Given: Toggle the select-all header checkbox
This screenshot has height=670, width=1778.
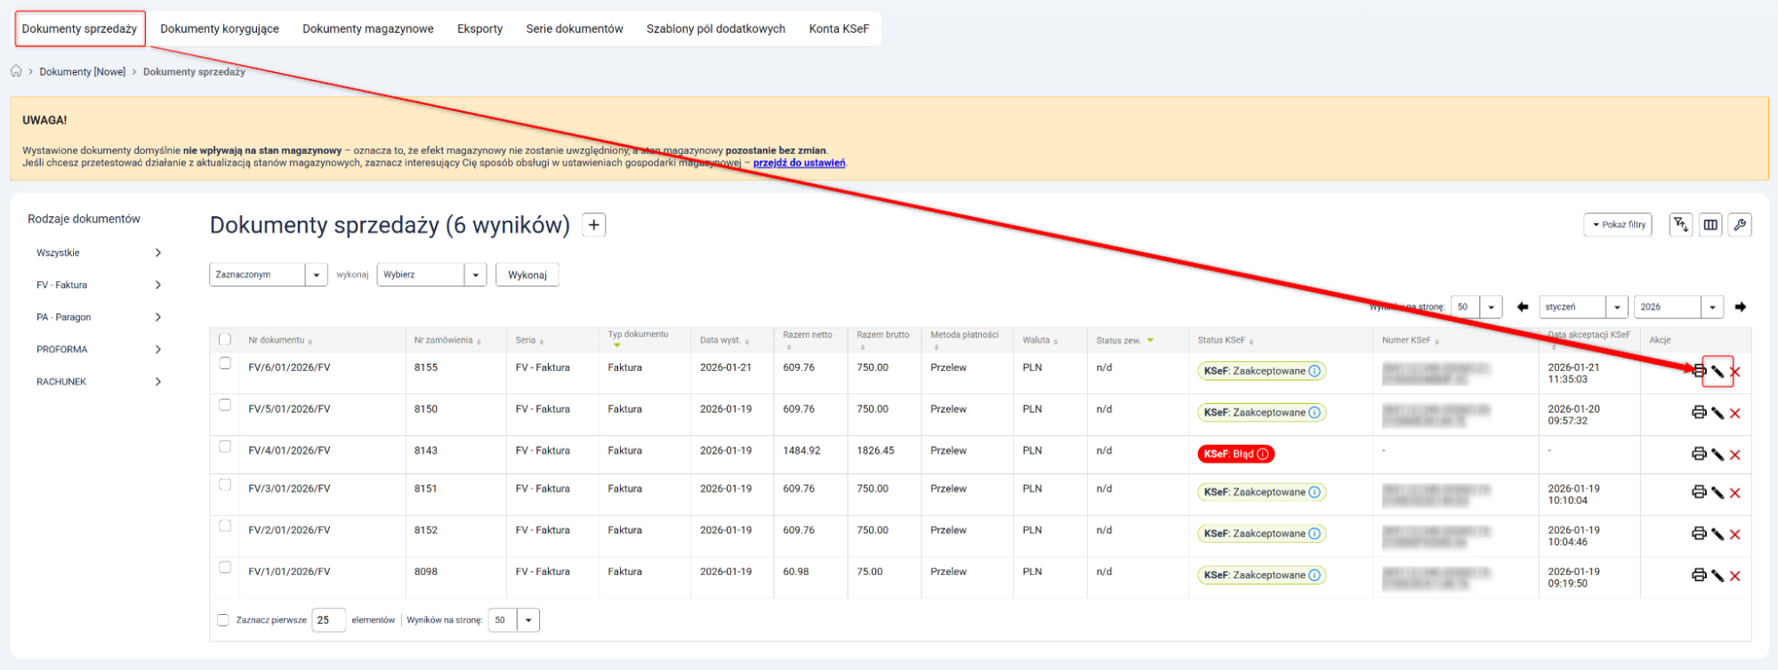Looking at the screenshot, I should click(225, 339).
